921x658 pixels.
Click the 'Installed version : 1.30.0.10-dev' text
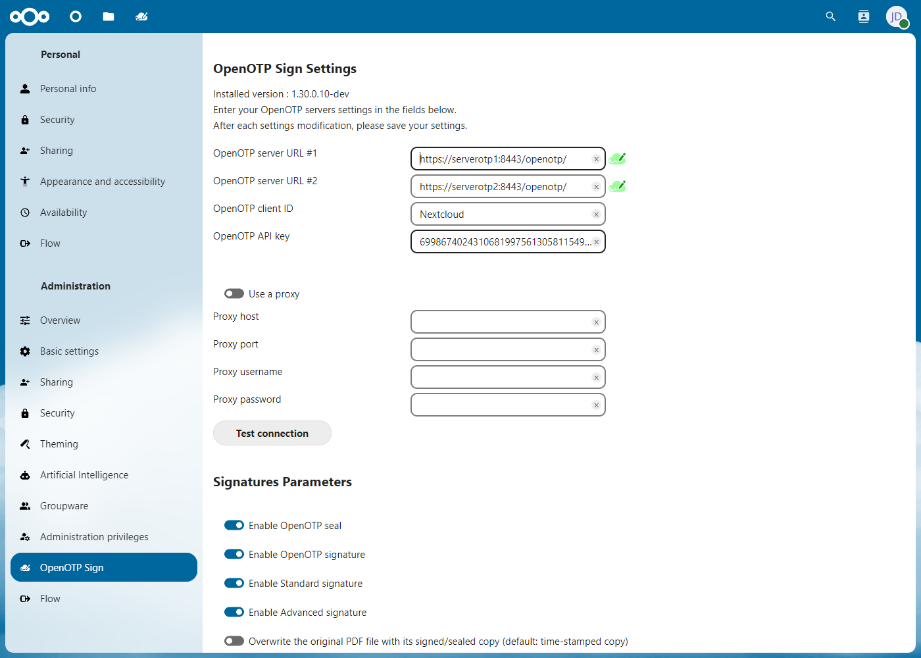[x=281, y=94]
